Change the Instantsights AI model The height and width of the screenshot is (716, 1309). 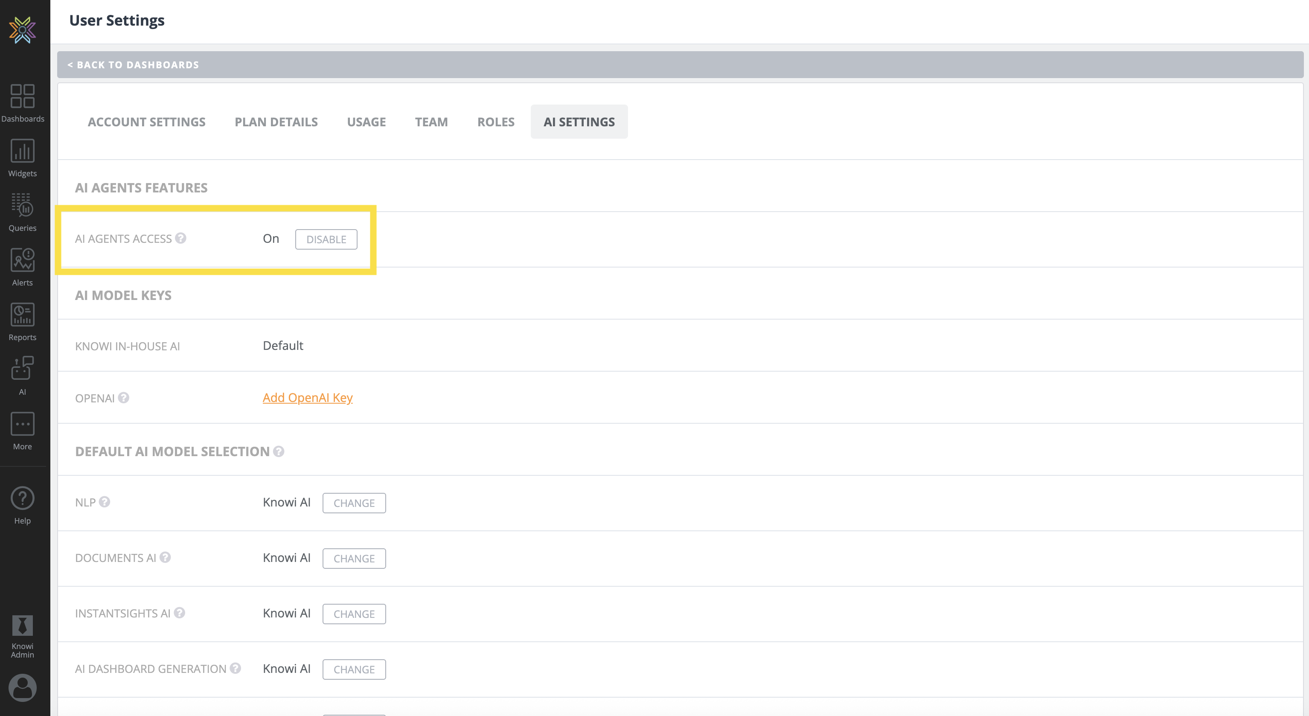click(354, 614)
